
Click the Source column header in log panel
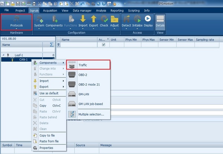[87, 145]
